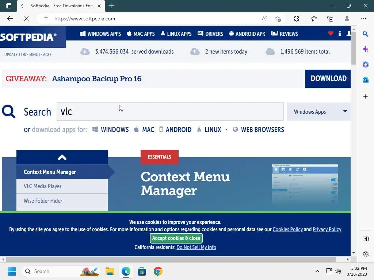The width and height of the screenshot is (374, 280).
Task: Add this page to favorites star
Action: [278, 19]
